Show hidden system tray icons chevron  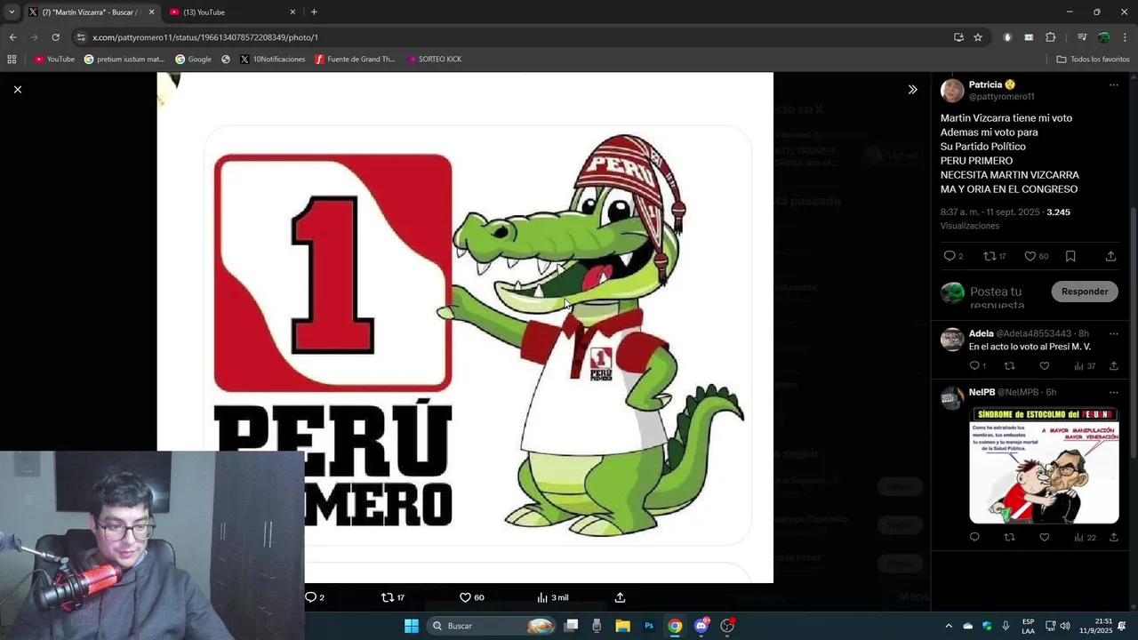pos(948,626)
